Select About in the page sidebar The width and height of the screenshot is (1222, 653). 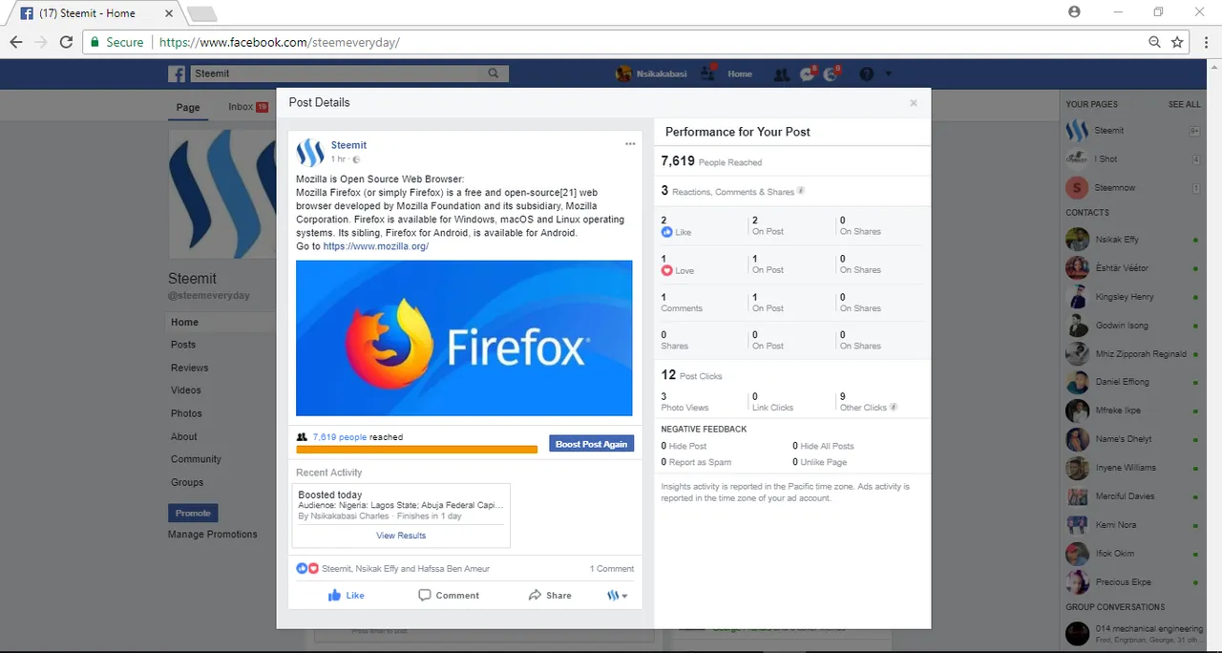[x=184, y=436]
